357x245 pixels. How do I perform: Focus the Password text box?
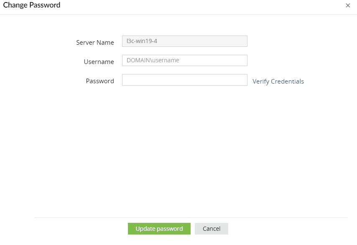click(184, 80)
